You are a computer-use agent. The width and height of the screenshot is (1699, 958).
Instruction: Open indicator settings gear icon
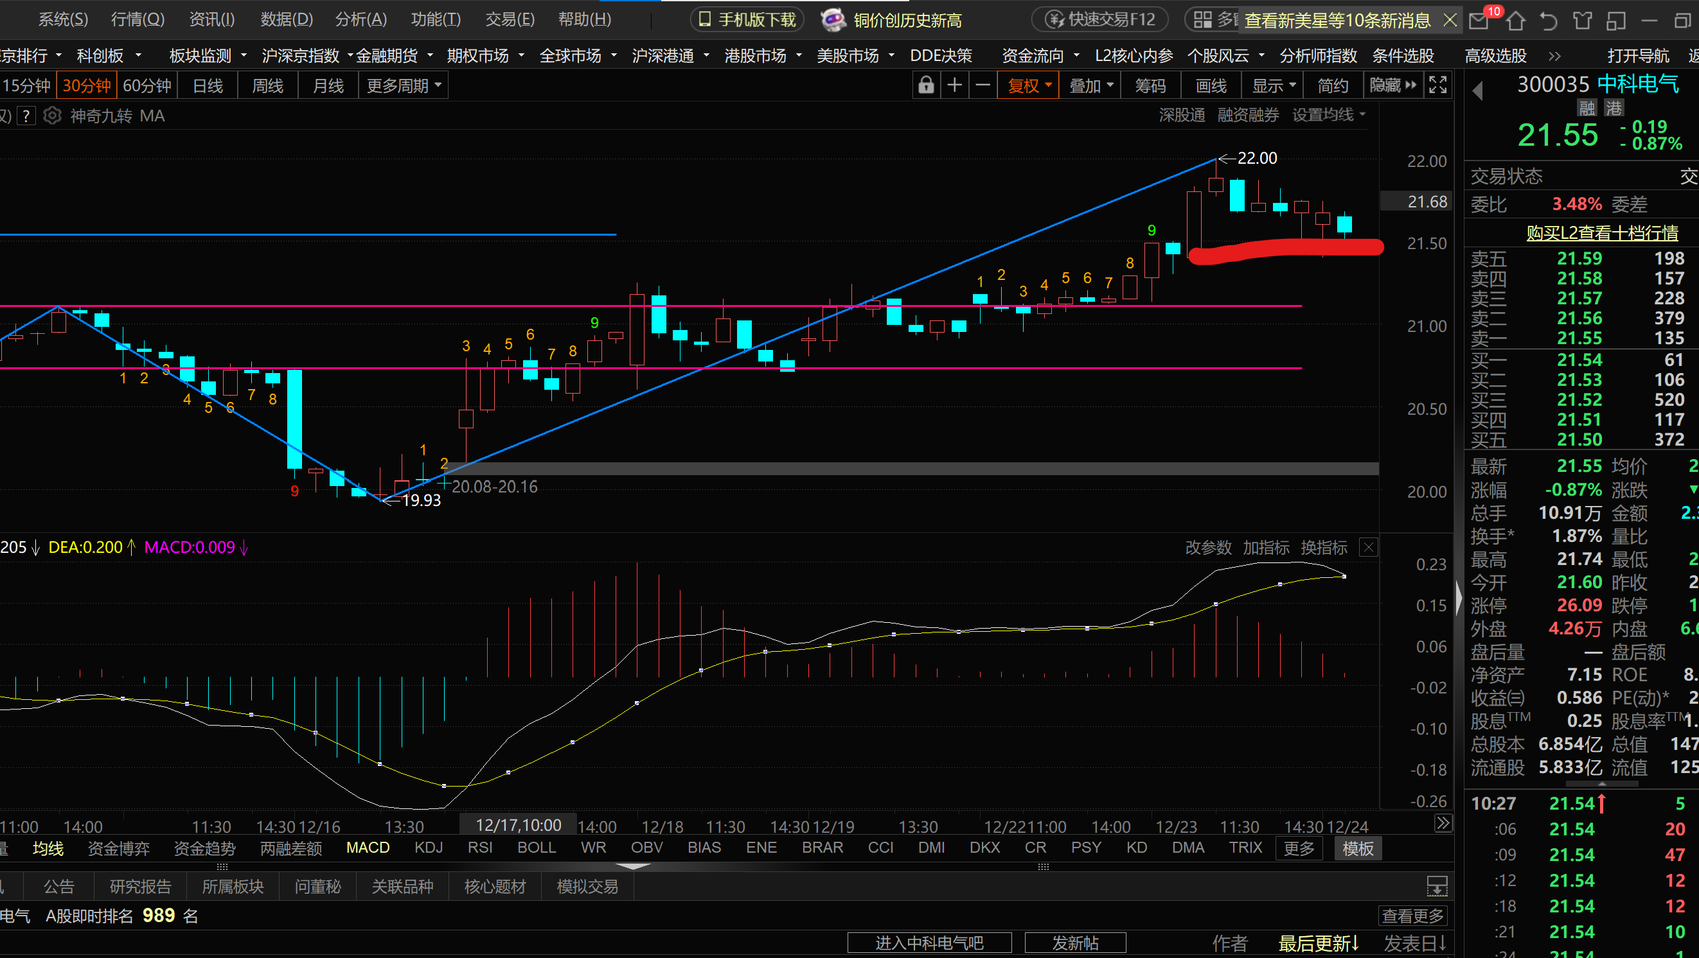tap(52, 116)
